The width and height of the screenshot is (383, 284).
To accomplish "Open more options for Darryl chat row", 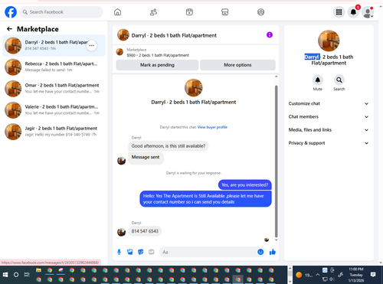I will pos(91,46).
